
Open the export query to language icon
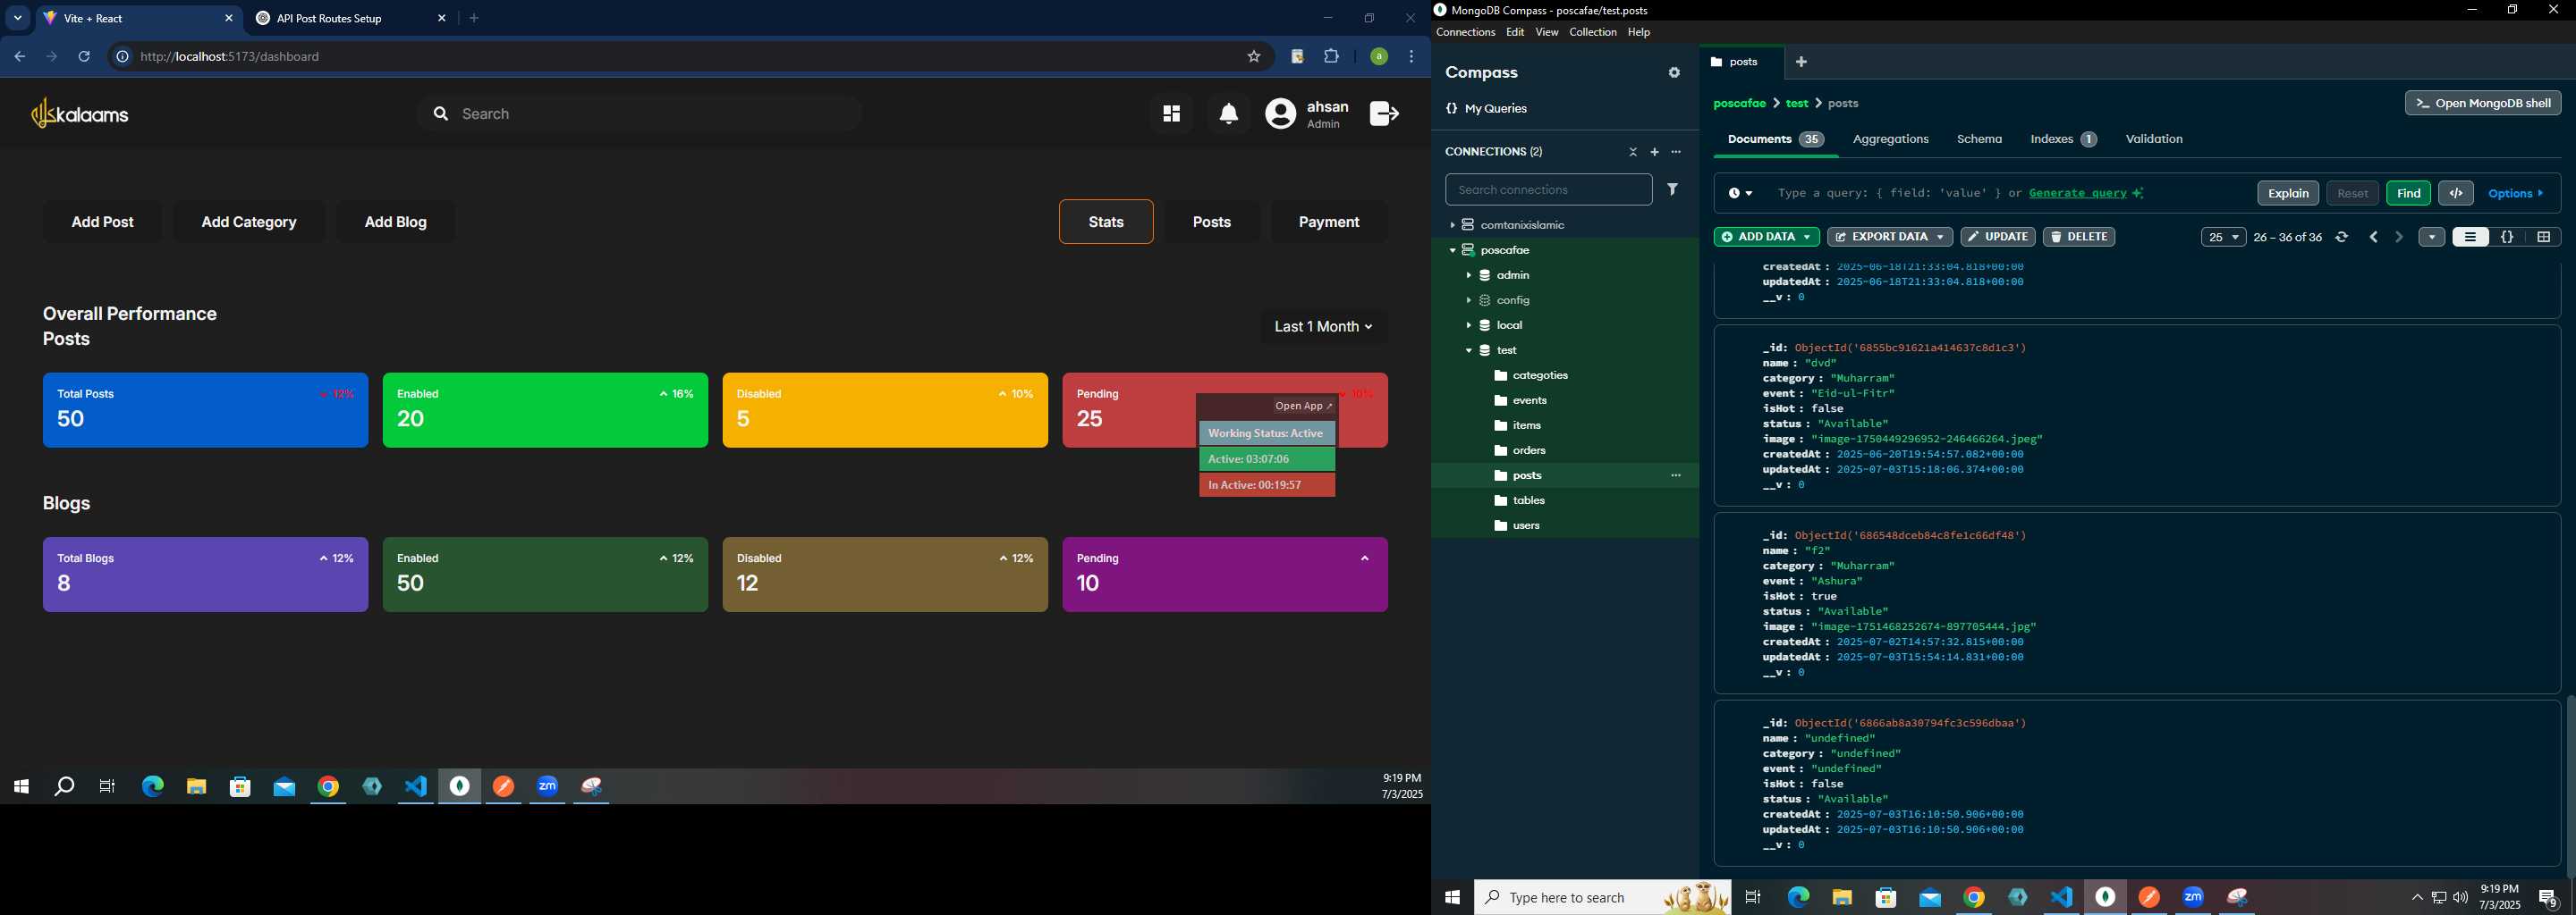click(2456, 193)
